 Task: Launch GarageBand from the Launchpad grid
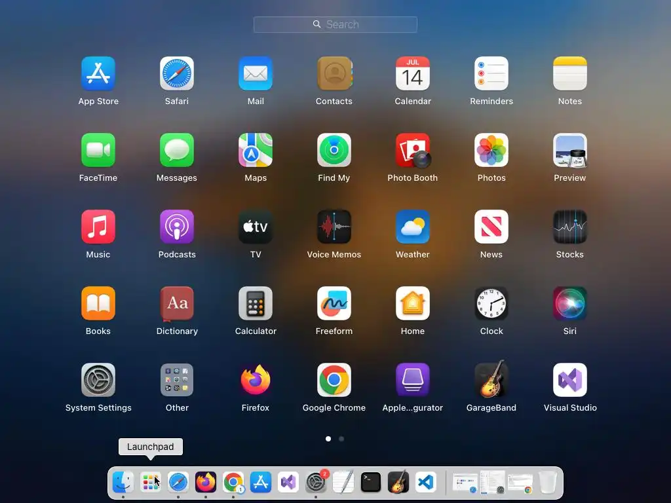[x=491, y=379]
